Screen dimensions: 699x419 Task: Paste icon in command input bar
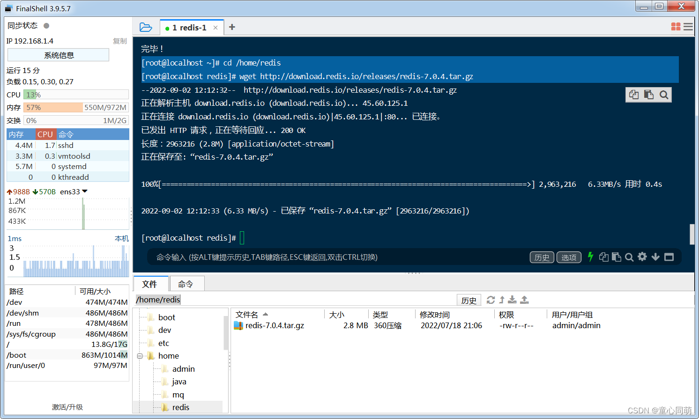pyautogui.click(x=617, y=257)
